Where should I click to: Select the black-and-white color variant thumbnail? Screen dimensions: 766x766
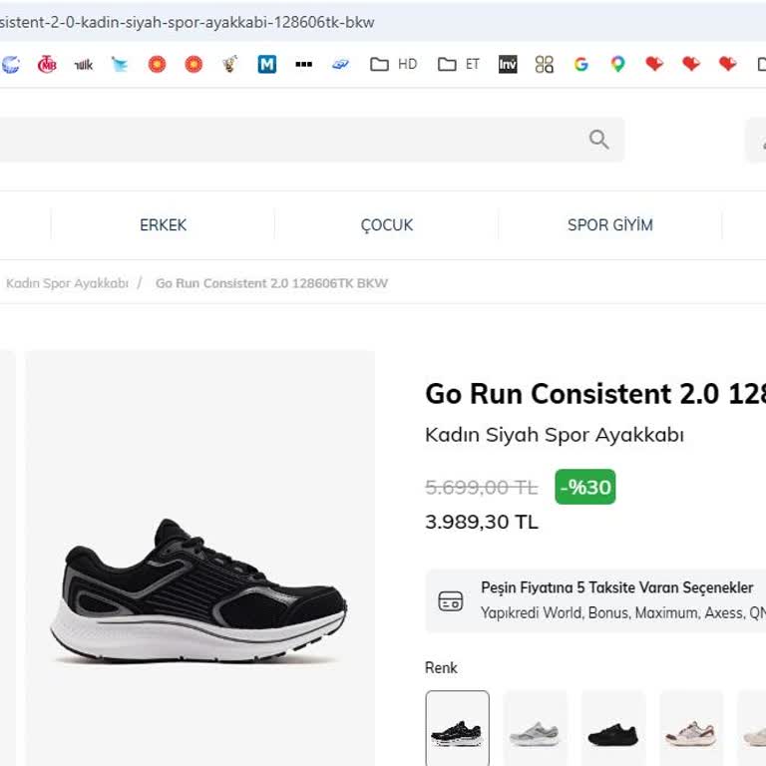click(457, 728)
